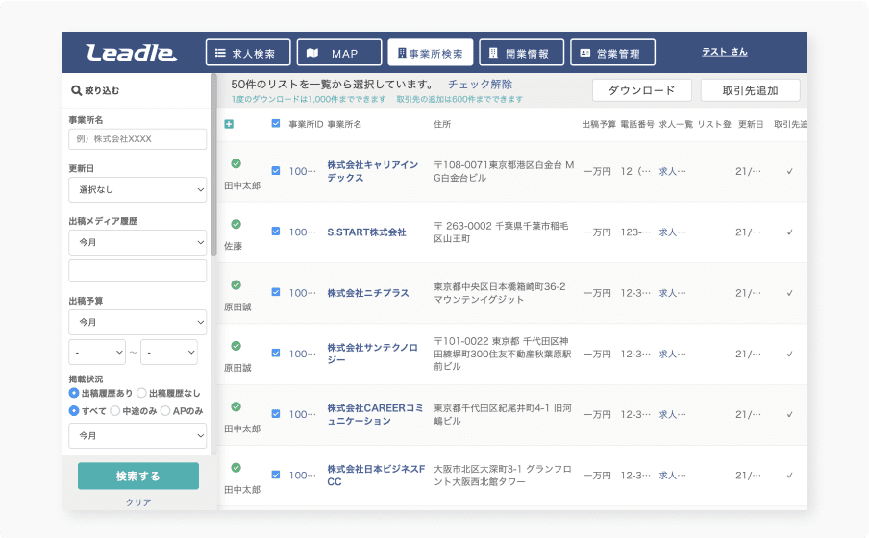Uncheck the S.START株式会社 row checkbox
Image resolution: width=869 pixels, height=538 pixels.
(276, 231)
